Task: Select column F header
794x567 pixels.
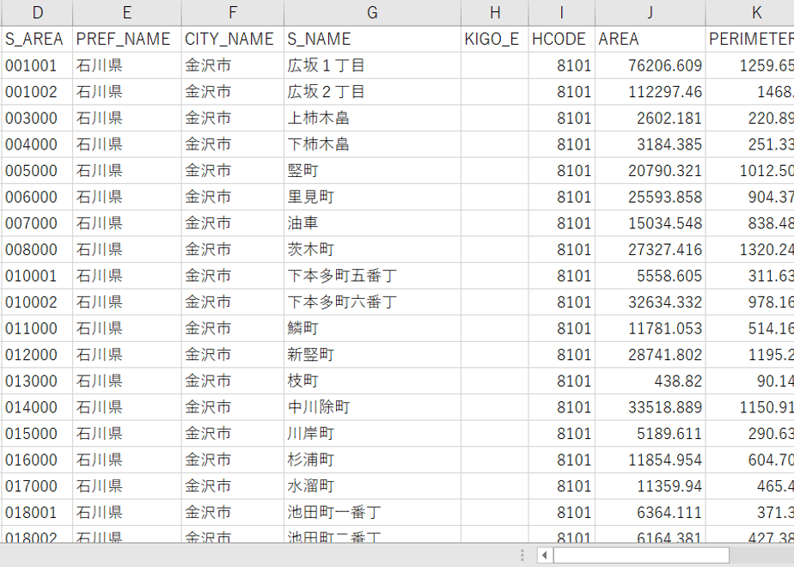Action: [233, 13]
